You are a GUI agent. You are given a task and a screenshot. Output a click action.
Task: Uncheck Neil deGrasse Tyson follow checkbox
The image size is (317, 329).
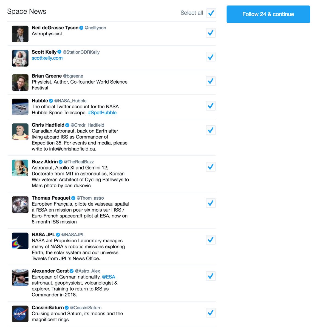(x=211, y=33)
